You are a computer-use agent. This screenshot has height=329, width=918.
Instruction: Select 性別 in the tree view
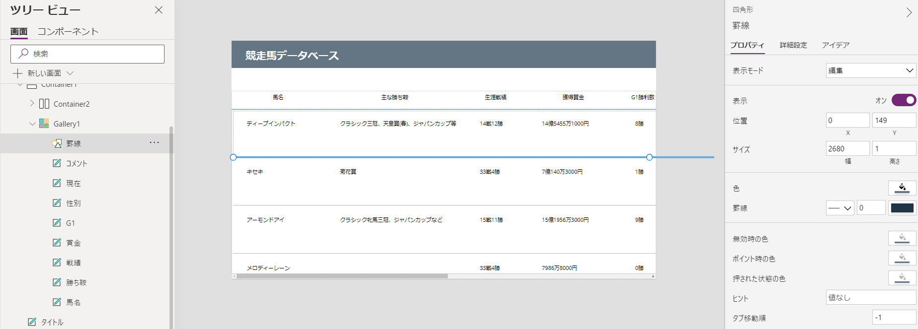74,203
